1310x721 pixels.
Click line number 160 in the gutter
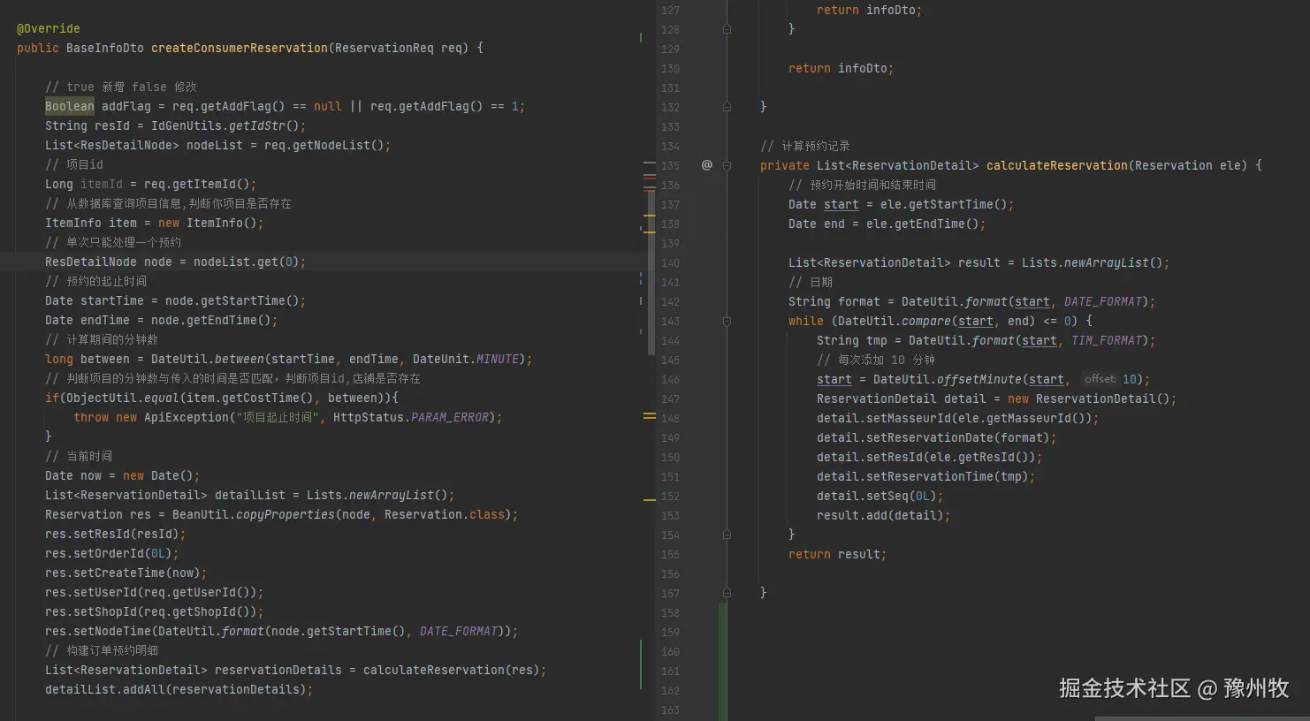[x=670, y=651]
